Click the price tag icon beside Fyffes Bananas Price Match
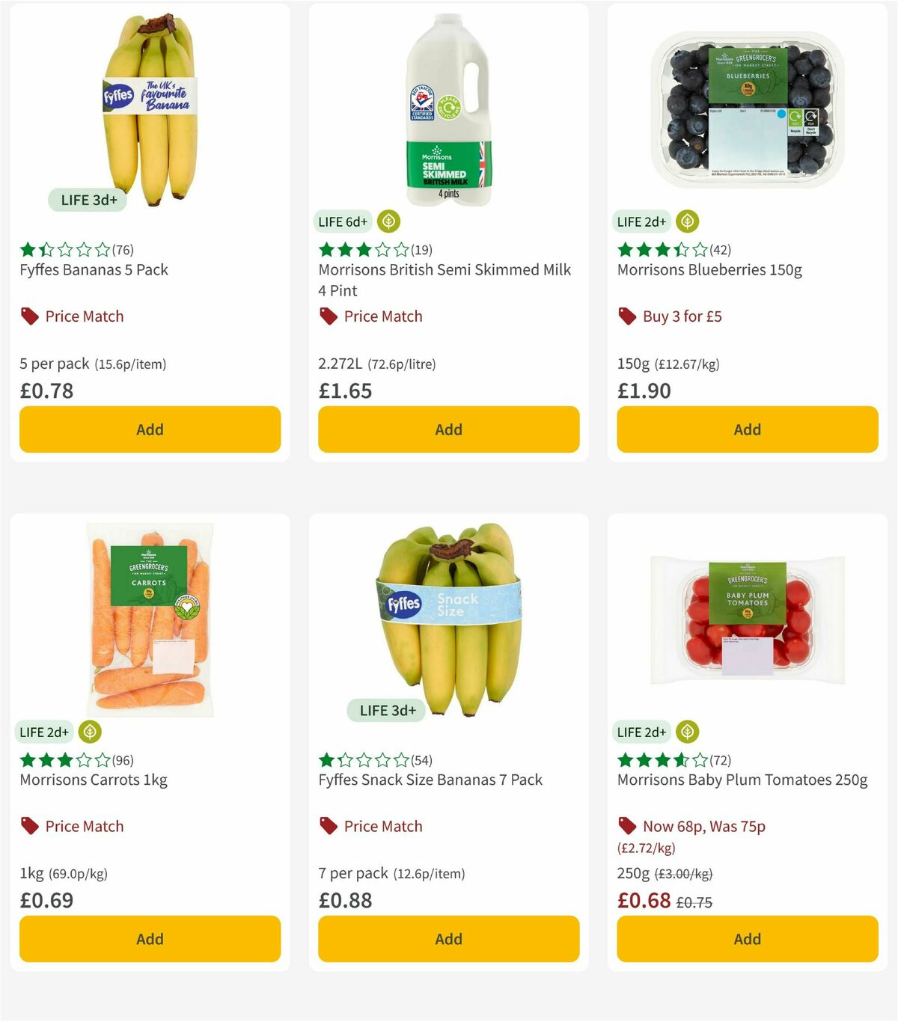Viewport: 898px width, 1022px height. tap(28, 316)
